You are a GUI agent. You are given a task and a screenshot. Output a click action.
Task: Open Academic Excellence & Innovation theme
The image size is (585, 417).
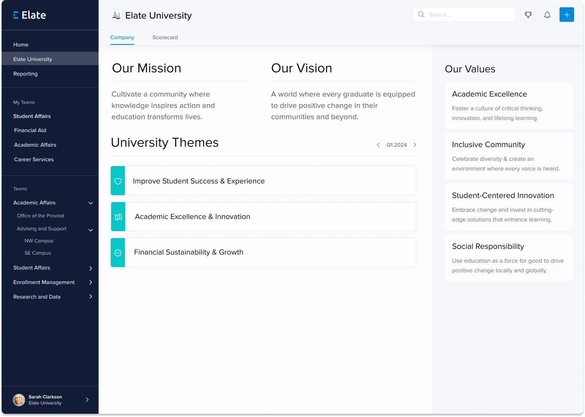coord(263,217)
